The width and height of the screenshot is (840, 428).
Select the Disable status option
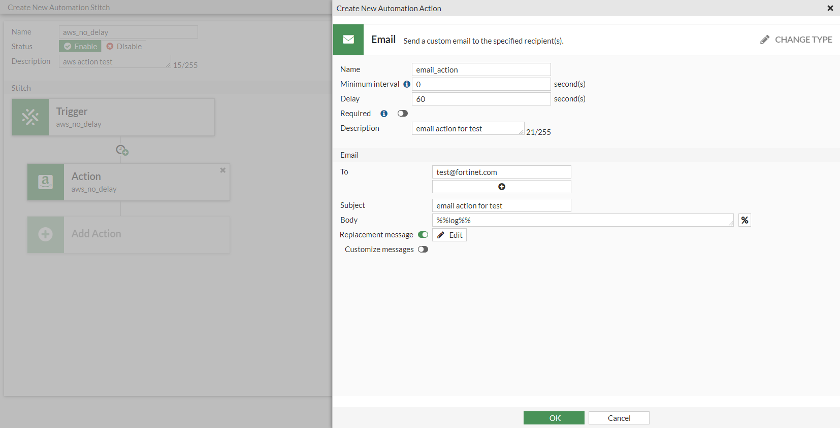pyautogui.click(x=124, y=46)
